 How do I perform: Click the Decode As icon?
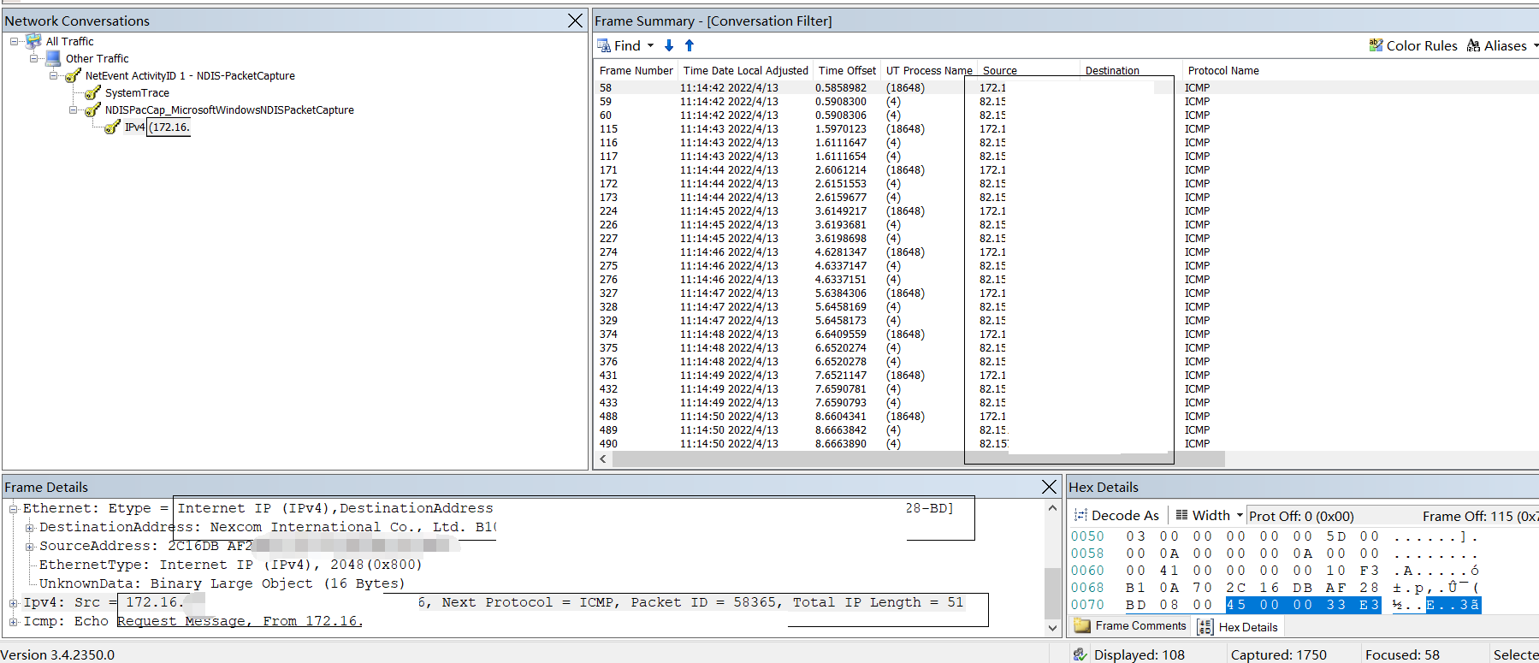tap(1080, 515)
